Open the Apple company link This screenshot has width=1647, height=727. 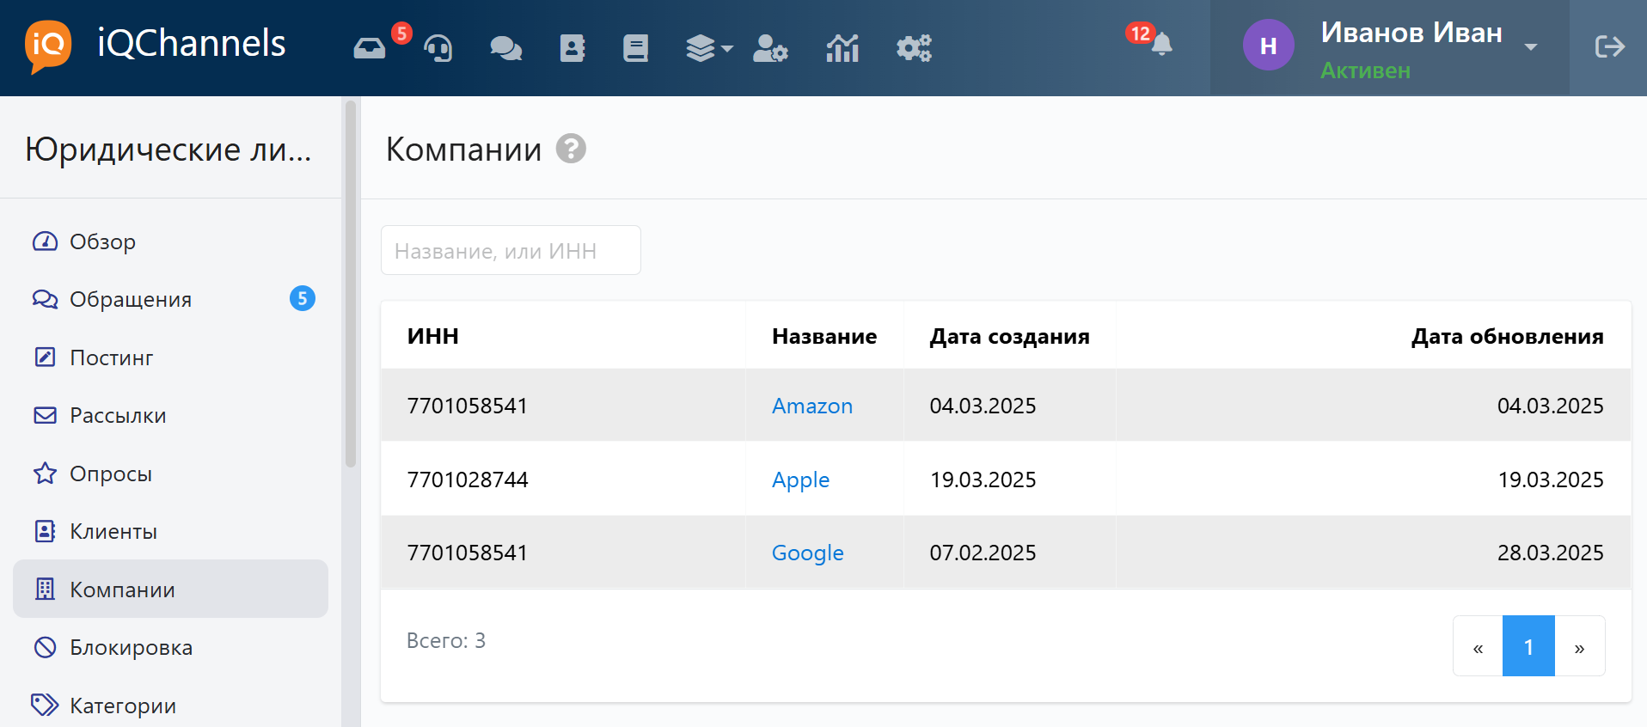click(800, 480)
